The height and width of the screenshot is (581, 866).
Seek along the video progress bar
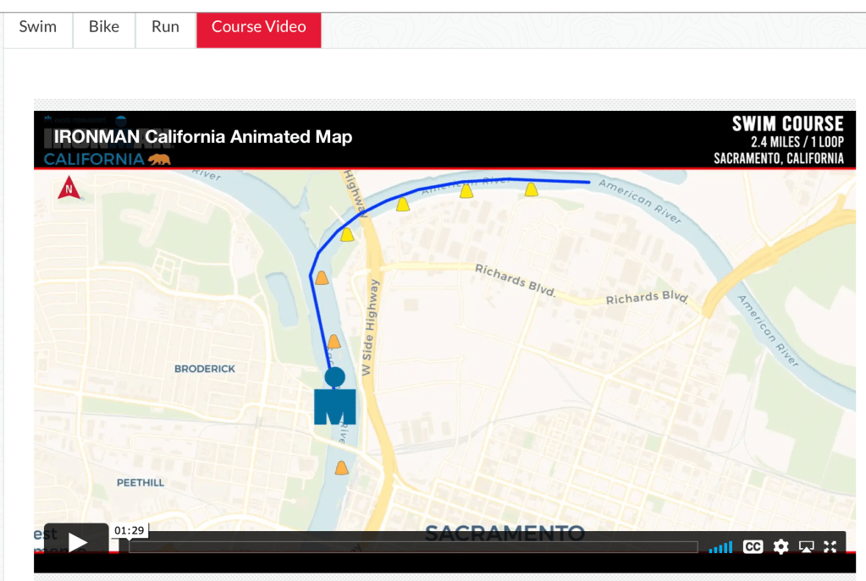[413, 547]
